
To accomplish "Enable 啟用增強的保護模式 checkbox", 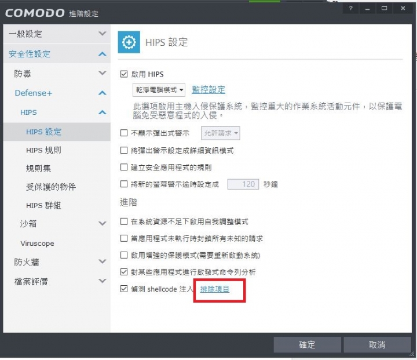I will click(124, 255).
